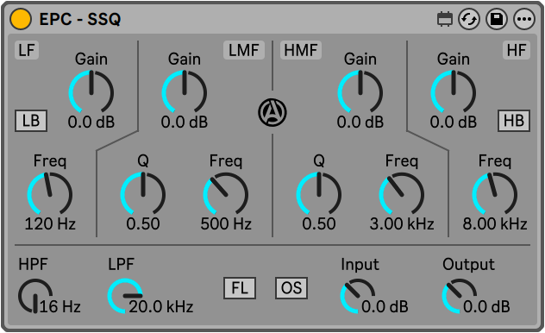The width and height of the screenshot is (545, 333).
Task: Click the 8.00 kHz value
Action: tap(495, 223)
